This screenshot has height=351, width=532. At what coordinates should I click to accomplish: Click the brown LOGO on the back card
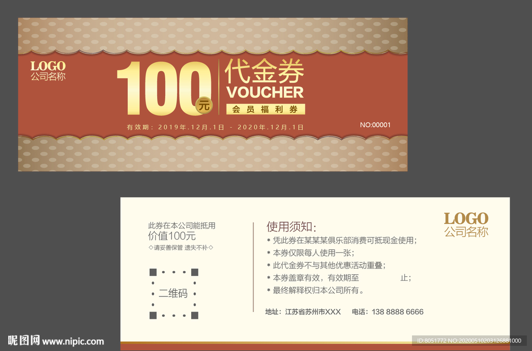[466, 219]
